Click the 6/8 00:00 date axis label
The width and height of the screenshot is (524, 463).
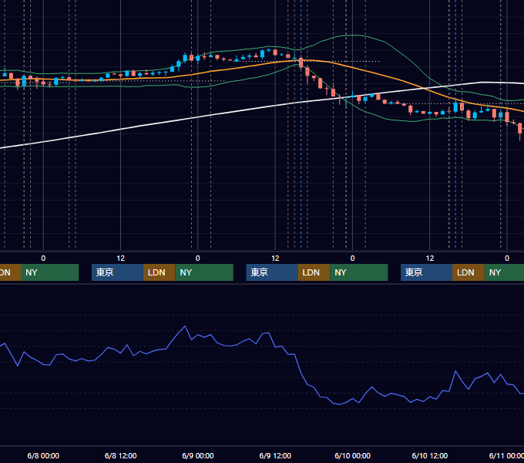[43, 455]
